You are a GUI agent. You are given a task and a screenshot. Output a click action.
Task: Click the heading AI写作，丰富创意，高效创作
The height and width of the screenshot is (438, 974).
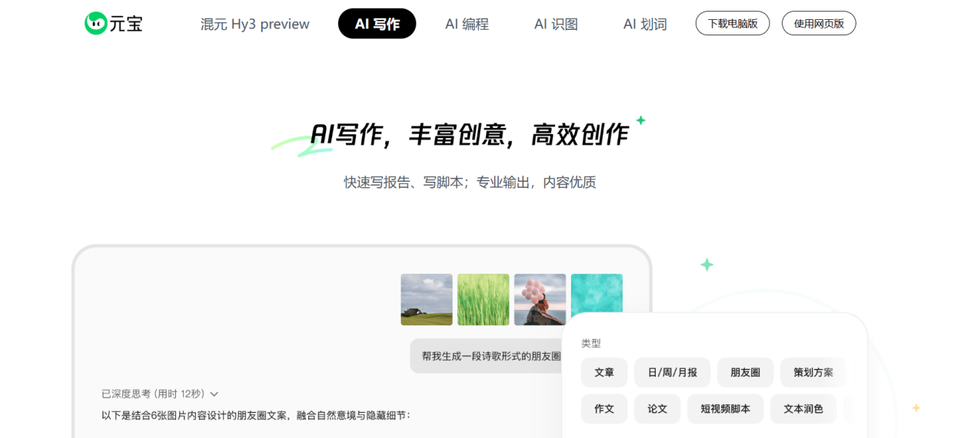(x=469, y=135)
